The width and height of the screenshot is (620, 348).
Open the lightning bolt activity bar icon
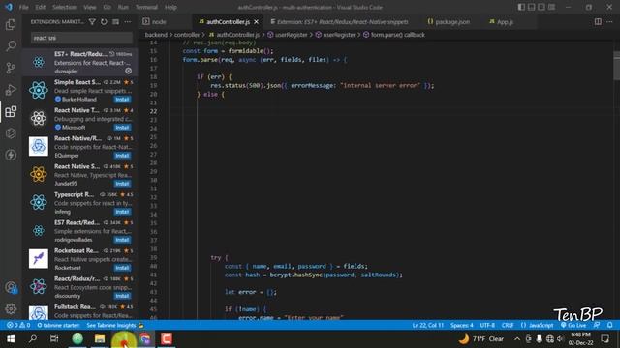[11, 155]
